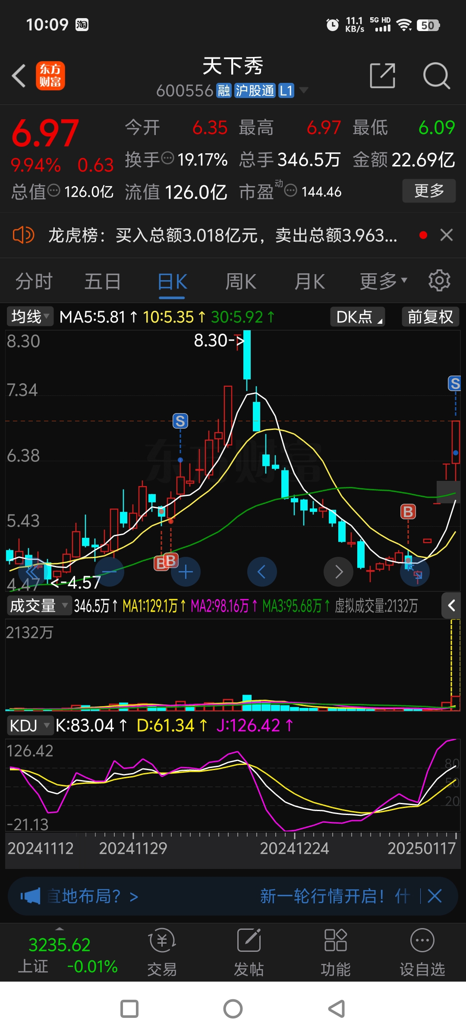Tap the 融 margin trading tag
The height and width of the screenshot is (1036, 466).
point(224,91)
